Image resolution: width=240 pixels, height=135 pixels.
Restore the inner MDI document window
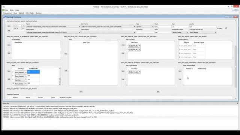[x=235, y=10]
